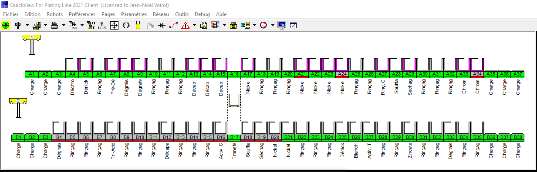Click the printer icon in toolbar
Viewport: 537px width, 172px height.
pos(55,25)
